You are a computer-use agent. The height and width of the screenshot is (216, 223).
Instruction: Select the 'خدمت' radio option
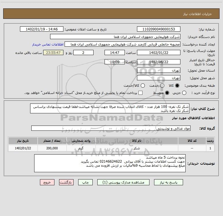162,86
